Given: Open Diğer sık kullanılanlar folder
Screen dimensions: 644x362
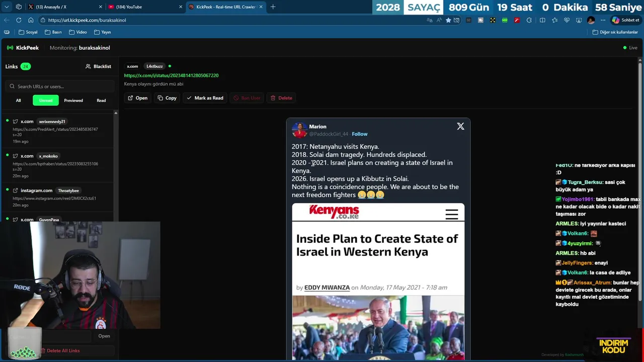Looking at the screenshot, I should point(615,32).
